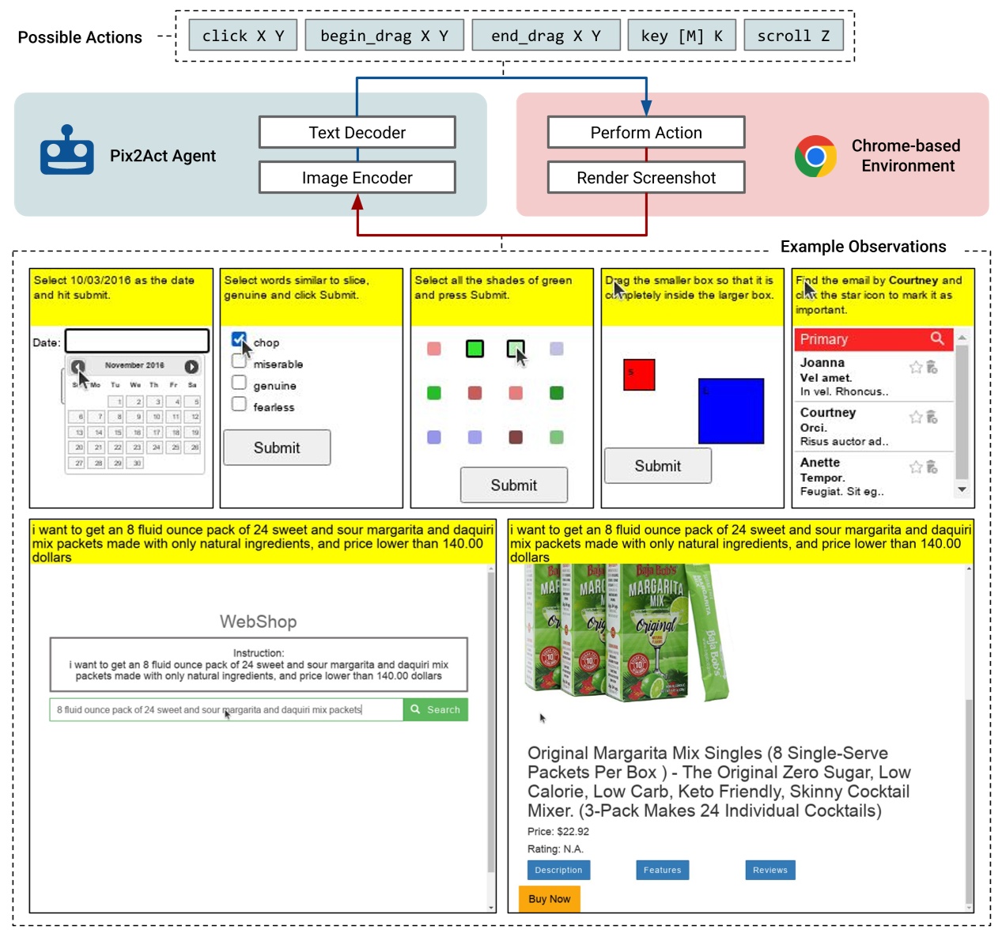Uncheck the chop checkbox

tap(239, 338)
